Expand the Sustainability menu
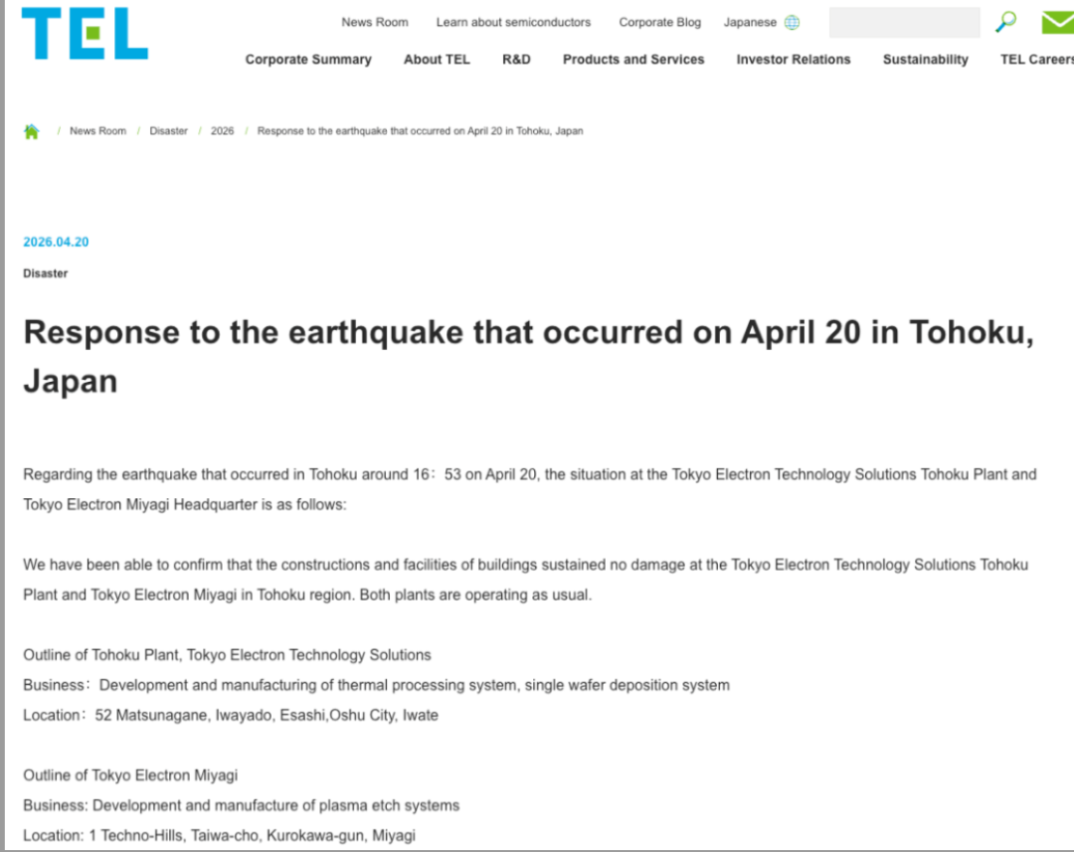 point(925,60)
